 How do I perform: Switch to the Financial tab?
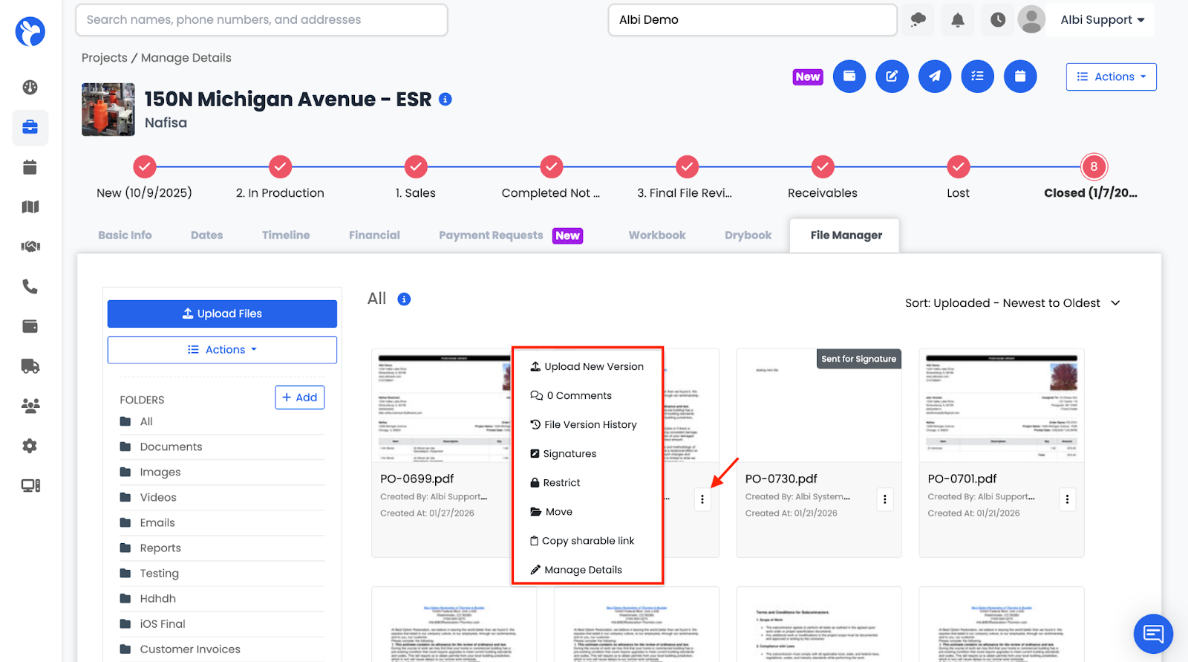(374, 236)
